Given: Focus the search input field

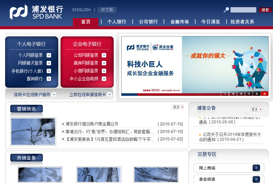Looking at the screenshot, I should pyautogui.click(x=243, y=10).
